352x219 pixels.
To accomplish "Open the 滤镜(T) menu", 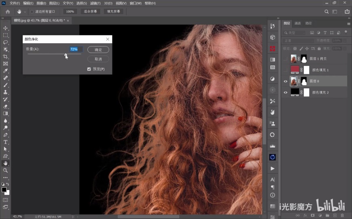I will click(x=95, y=3).
